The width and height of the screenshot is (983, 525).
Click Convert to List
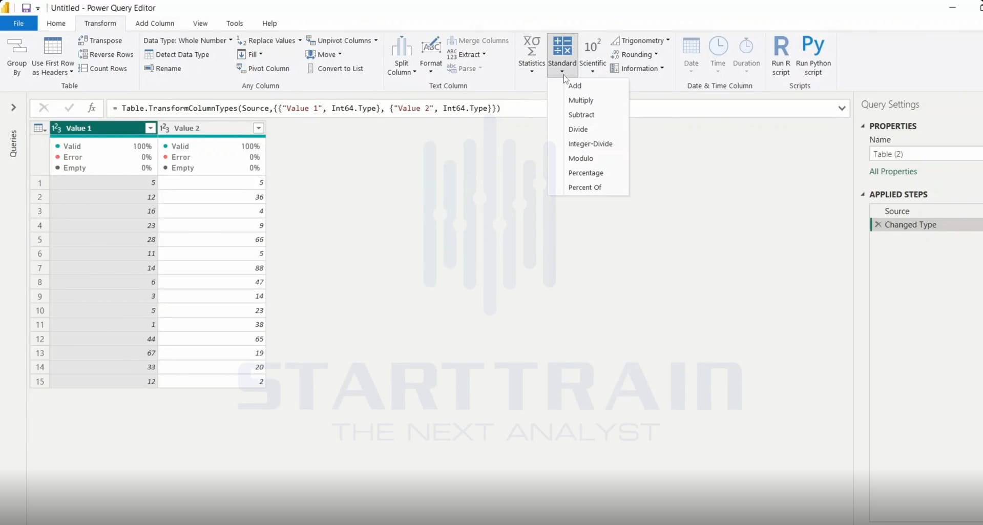335,68
